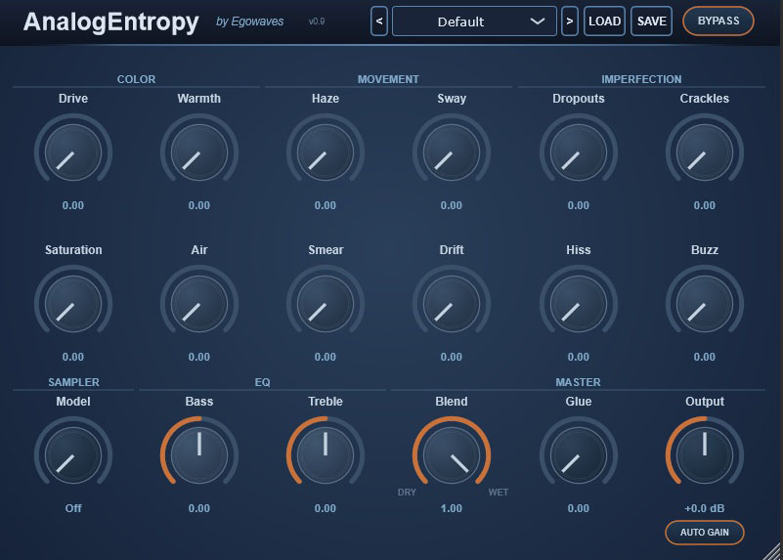This screenshot has height=560, width=783.
Task: Click the Warmth value 0.00
Action: 199,205
